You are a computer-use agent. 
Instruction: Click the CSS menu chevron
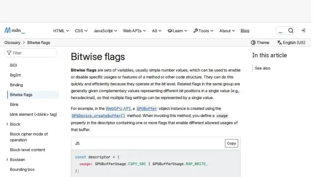pos(86,30)
